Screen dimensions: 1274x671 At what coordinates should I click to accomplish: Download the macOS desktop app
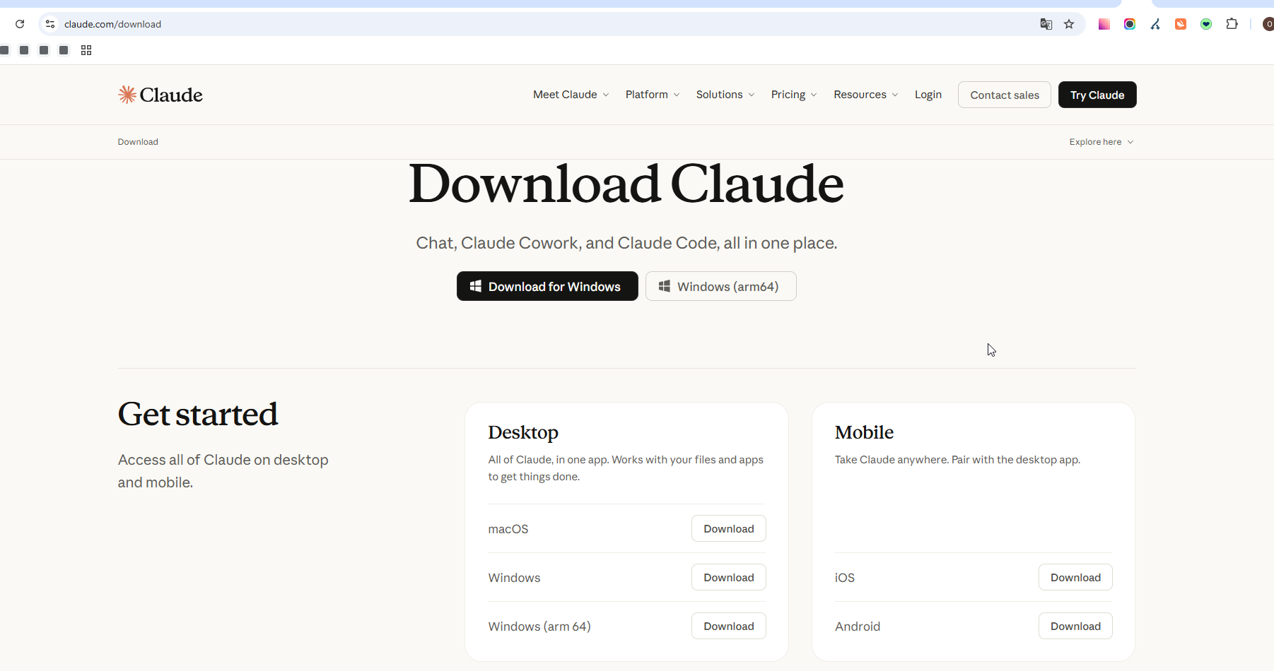[729, 528]
